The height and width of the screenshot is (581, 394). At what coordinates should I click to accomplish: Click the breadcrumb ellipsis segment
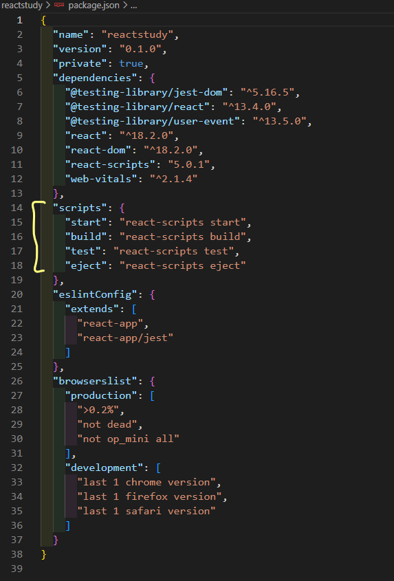click(x=133, y=6)
